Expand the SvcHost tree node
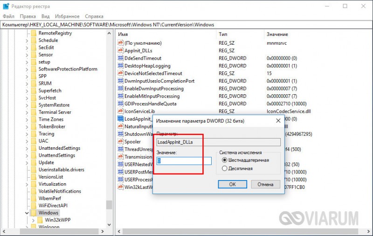The image size is (373, 236). (x=27, y=98)
